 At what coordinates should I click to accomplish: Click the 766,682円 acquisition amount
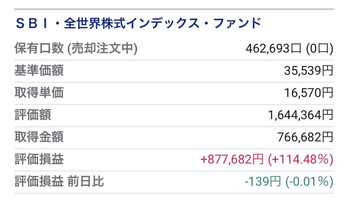pyautogui.click(x=306, y=137)
